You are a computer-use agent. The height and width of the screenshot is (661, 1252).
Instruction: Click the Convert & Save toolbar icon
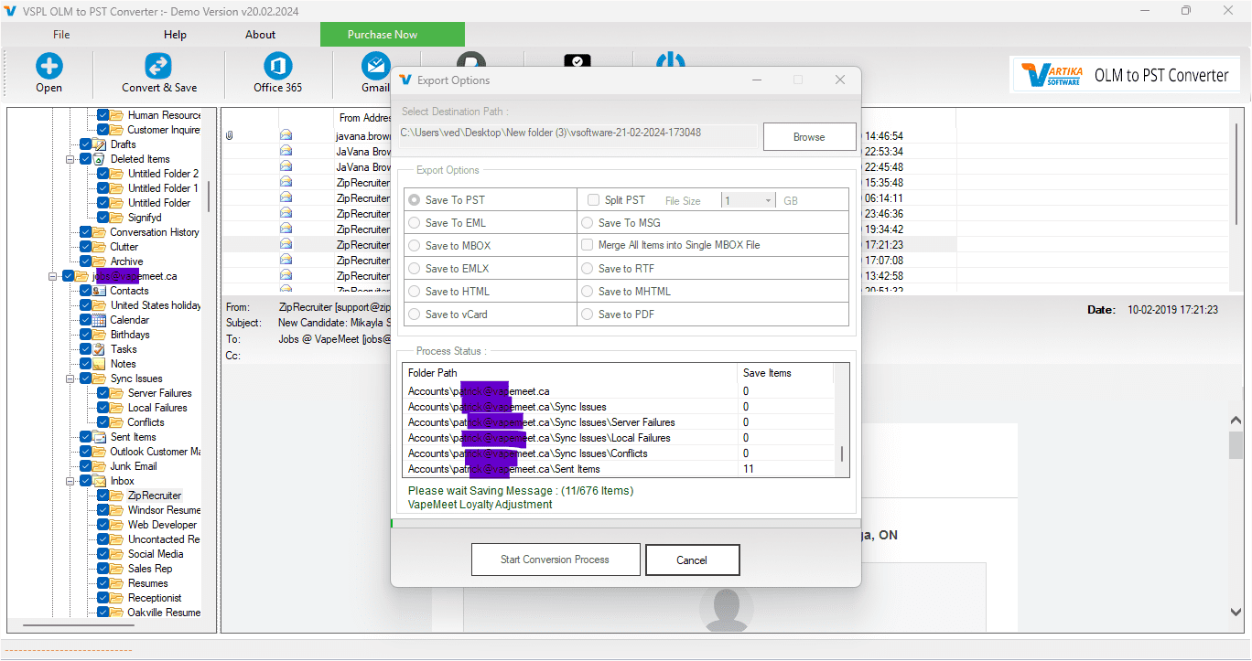[x=158, y=66]
